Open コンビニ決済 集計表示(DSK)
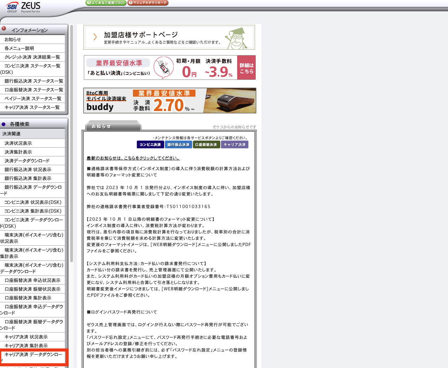Viewport: 448px width, 368px height. 32,211
